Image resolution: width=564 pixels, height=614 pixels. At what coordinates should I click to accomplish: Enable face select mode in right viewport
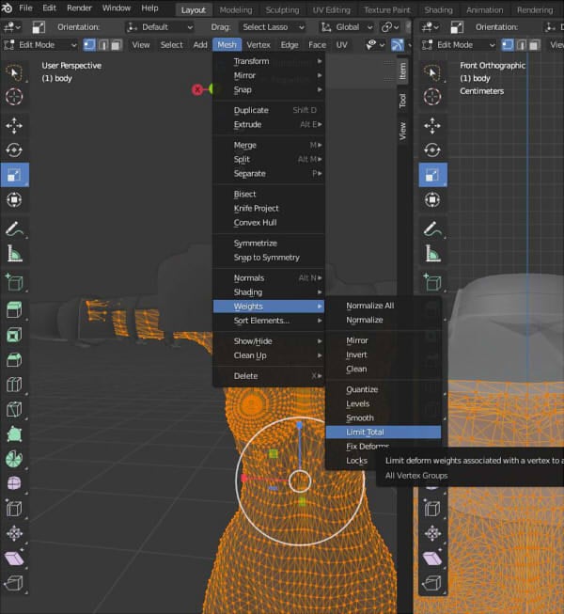[x=534, y=45]
